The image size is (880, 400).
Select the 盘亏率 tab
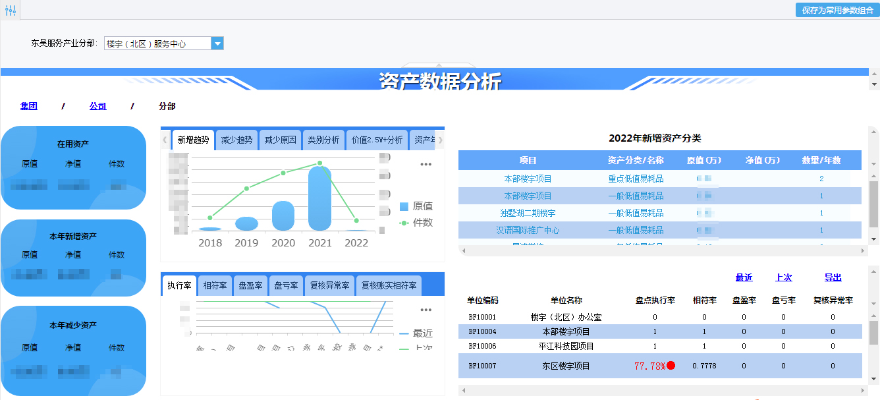click(286, 285)
